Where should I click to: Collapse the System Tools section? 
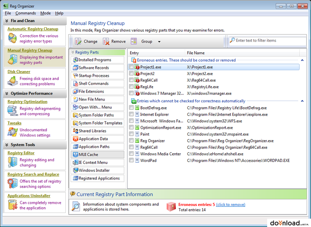(7, 145)
